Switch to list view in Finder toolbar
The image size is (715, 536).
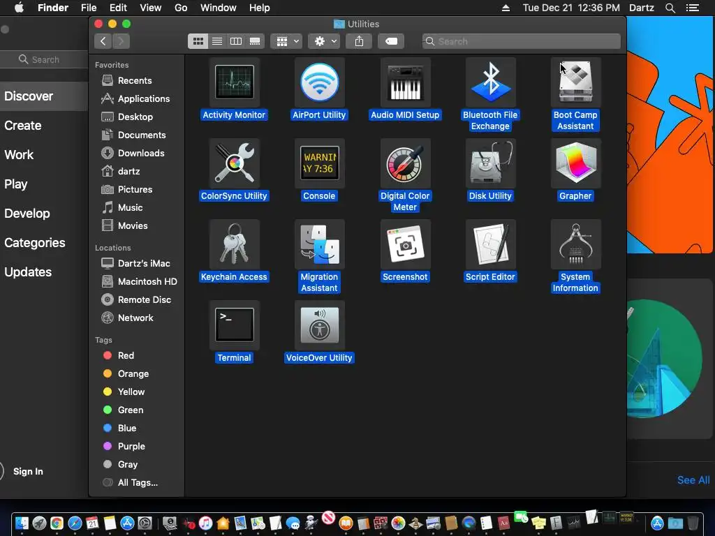click(217, 41)
